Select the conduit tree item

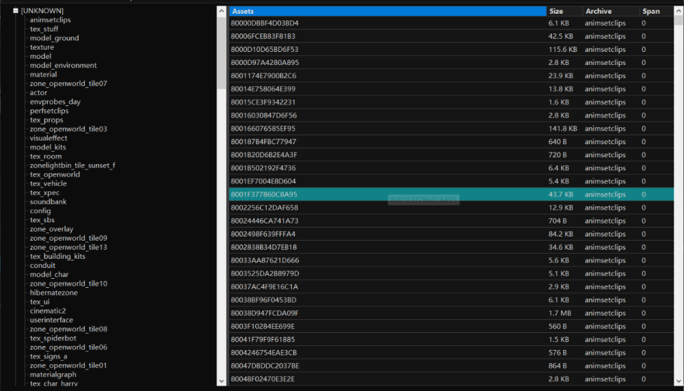(x=42, y=265)
